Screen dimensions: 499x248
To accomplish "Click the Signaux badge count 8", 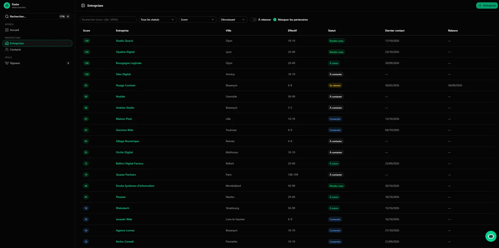I will point(68,63).
